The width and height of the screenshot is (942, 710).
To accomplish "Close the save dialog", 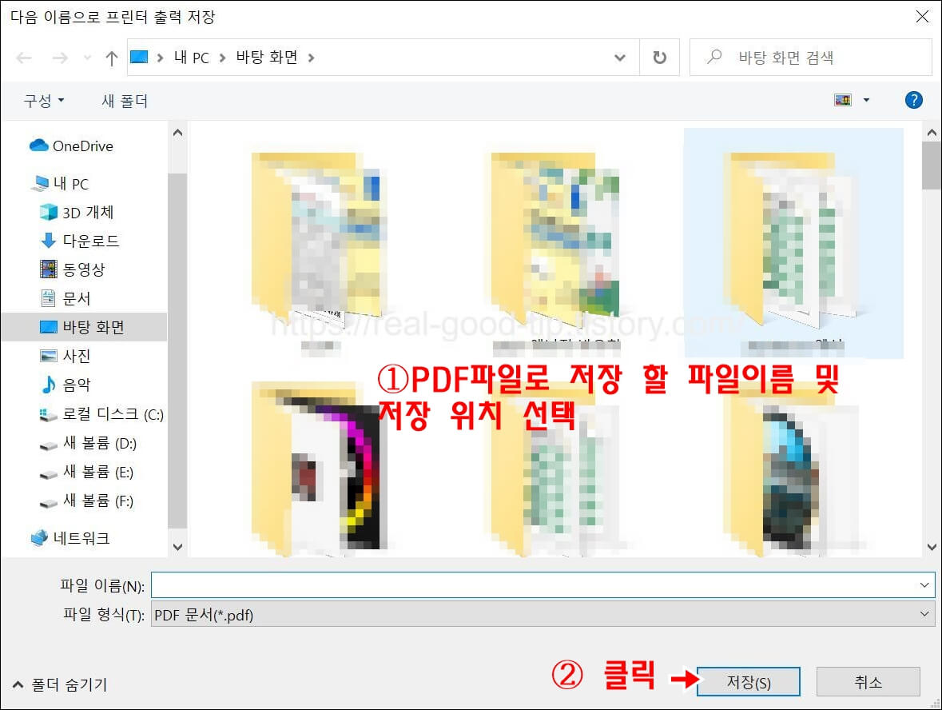I will (x=922, y=17).
